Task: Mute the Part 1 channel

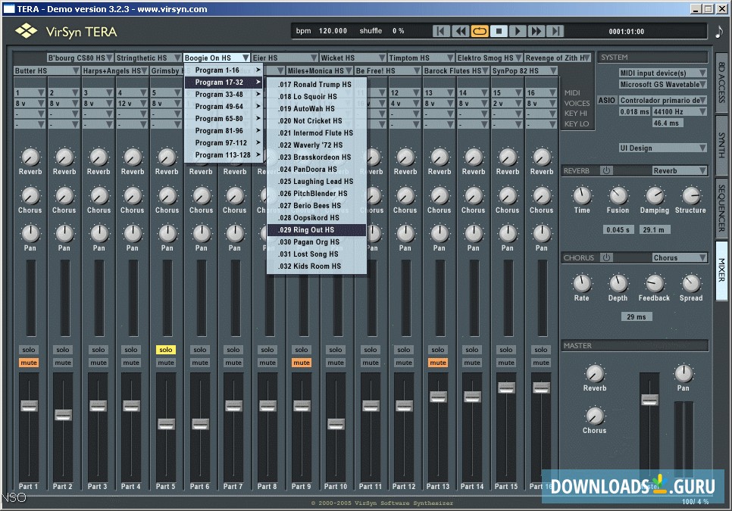Action: (x=29, y=363)
